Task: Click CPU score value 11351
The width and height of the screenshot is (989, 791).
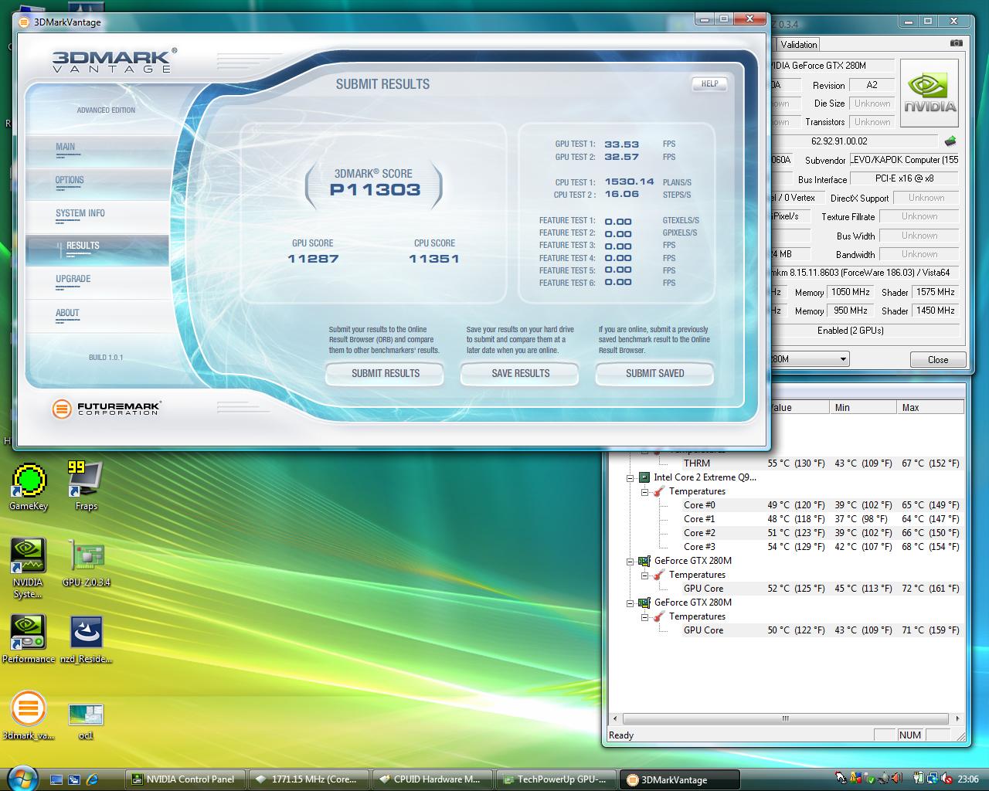Action: (x=434, y=259)
